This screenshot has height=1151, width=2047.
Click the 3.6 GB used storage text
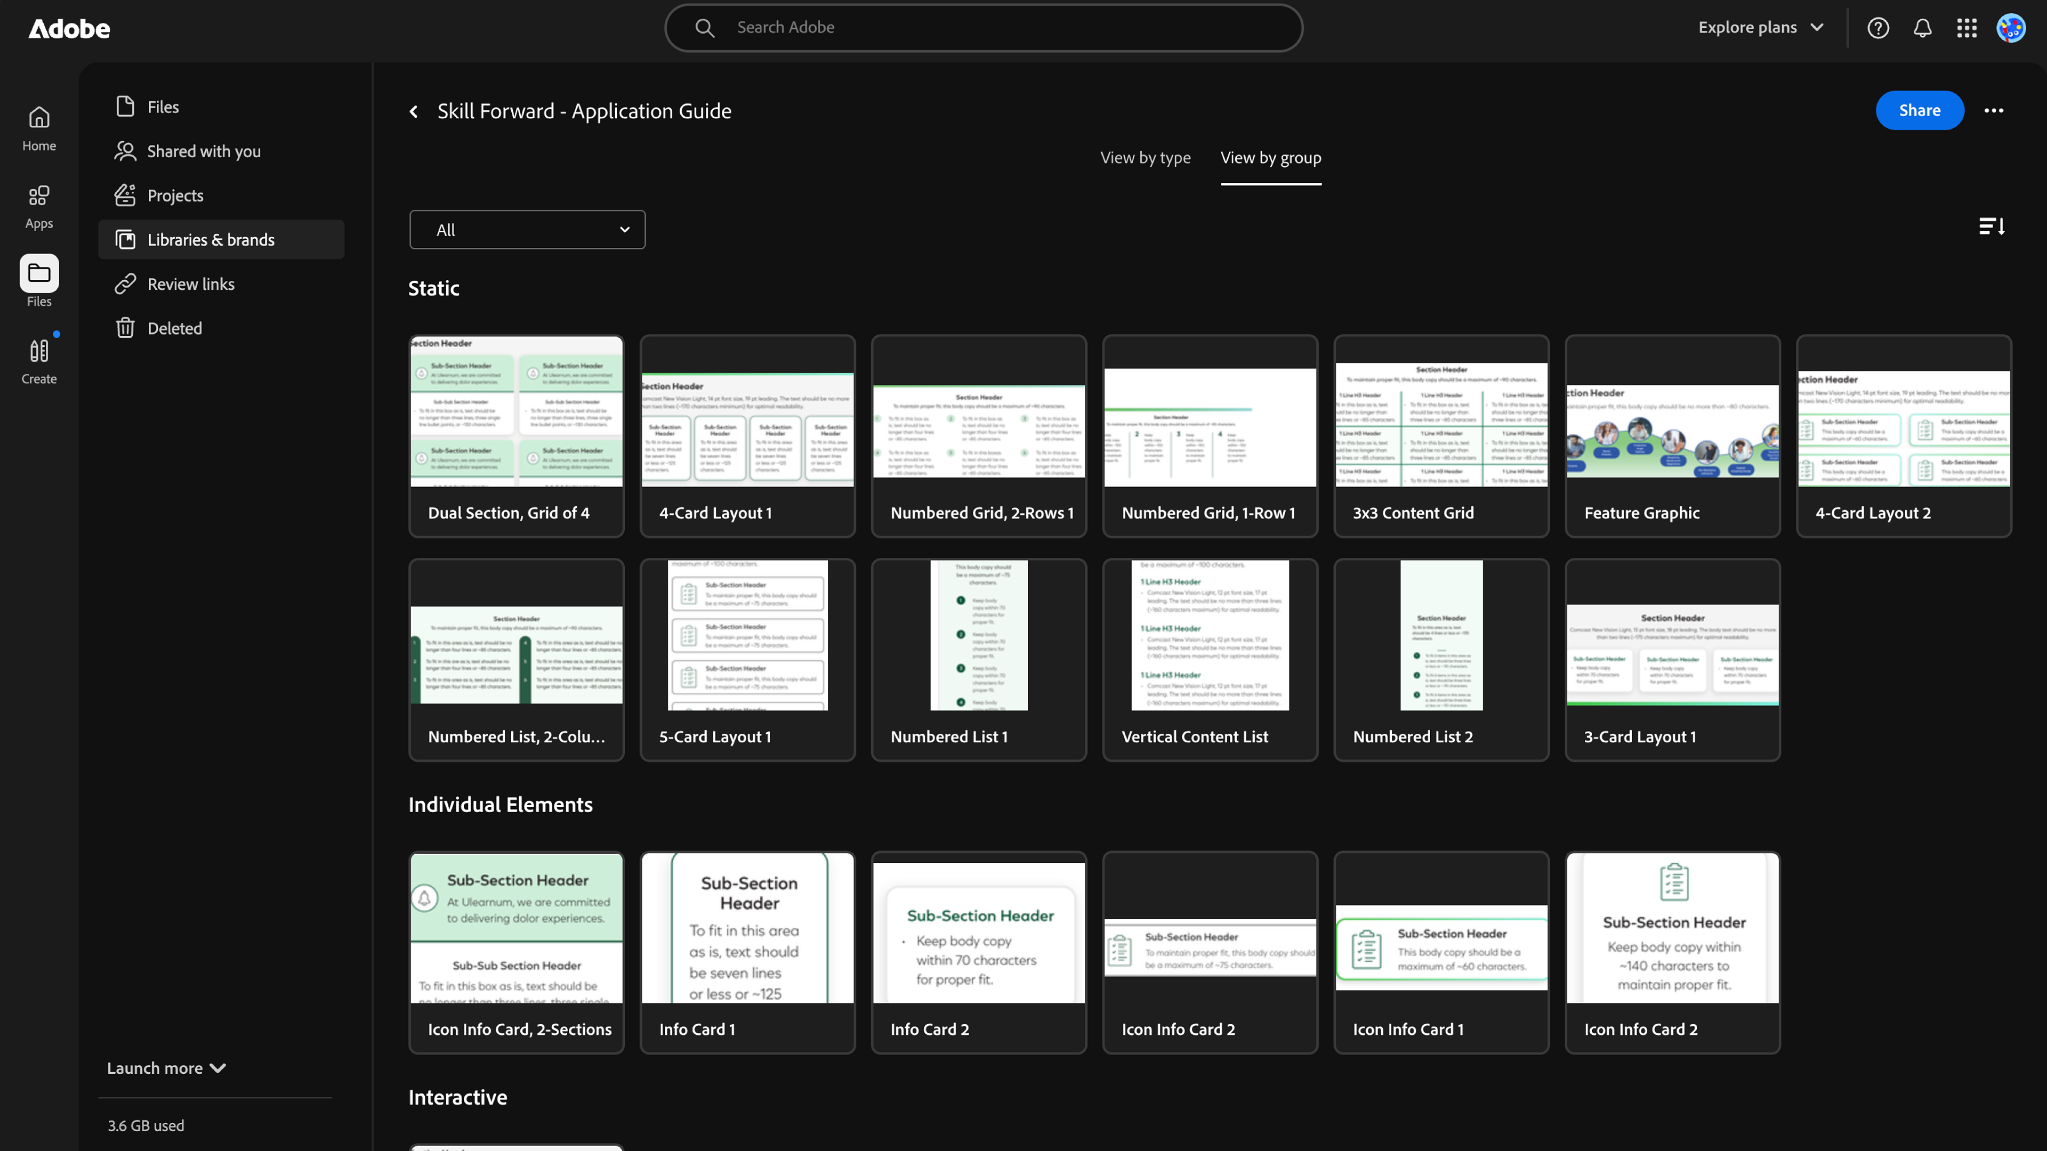point(146,1125)
